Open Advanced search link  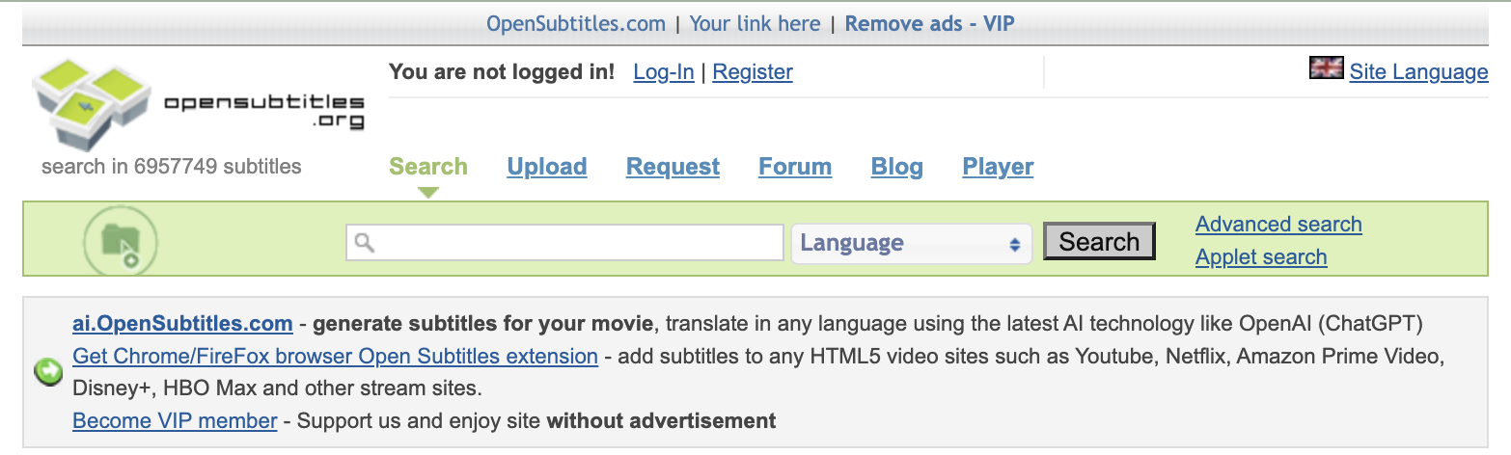point(1278,225)
